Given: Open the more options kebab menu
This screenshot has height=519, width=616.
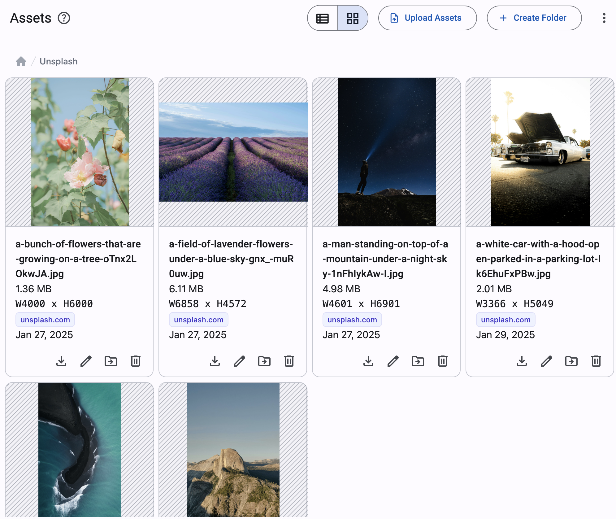Looking at the screenshot, I should pyautogui.click(x=604, y=18).
